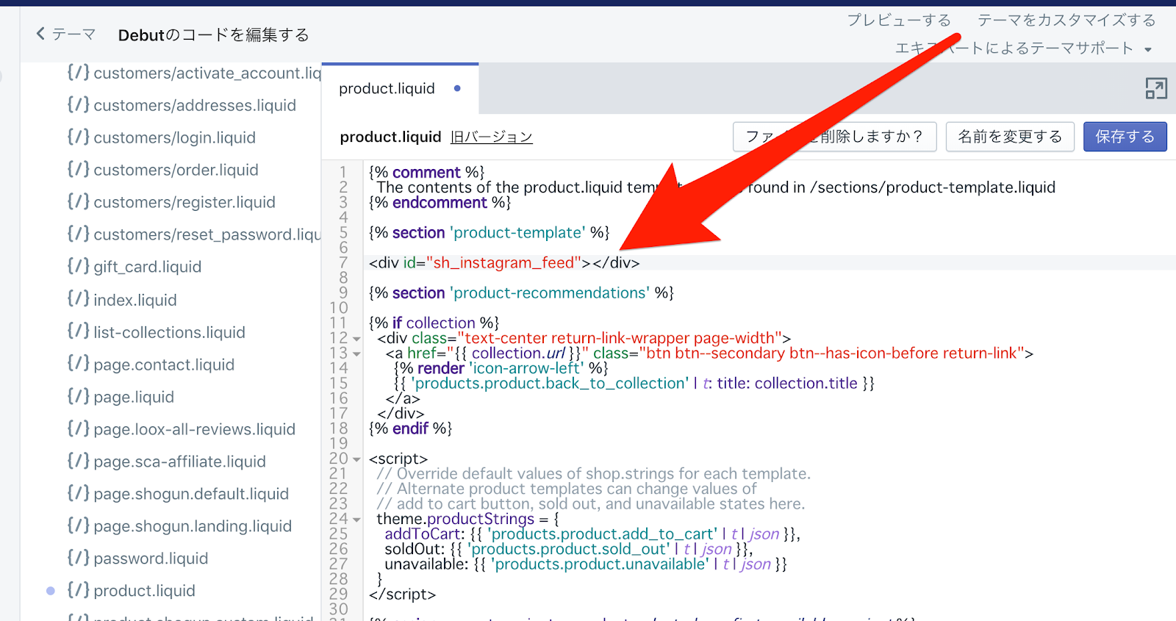Click liquid icon beside gift_card.liquid
The width and height of the screenshot is (1176, 621).
click(x=78, y=267)
